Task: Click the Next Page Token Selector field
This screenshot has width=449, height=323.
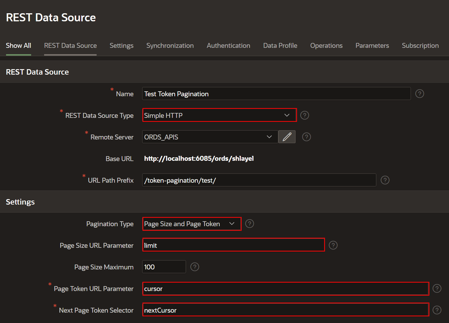Action: pos(285,310)
